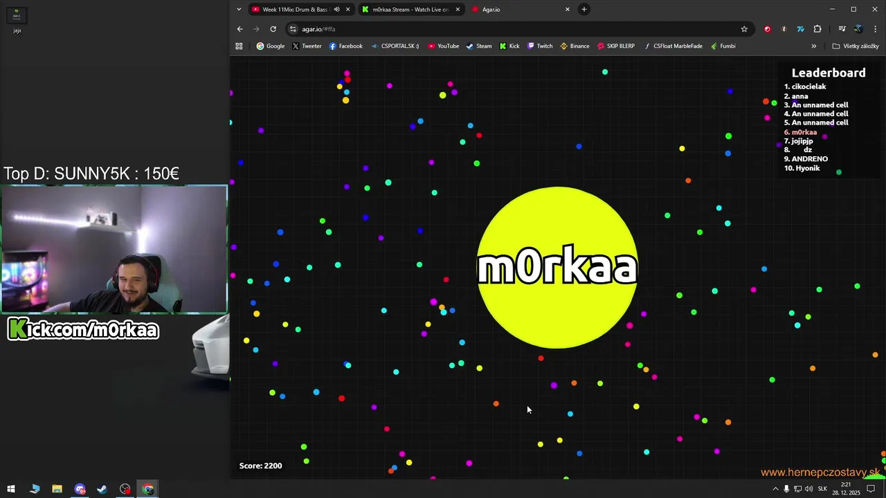
Task: Open the Všetky záložky folder
Action: (856, 46)
